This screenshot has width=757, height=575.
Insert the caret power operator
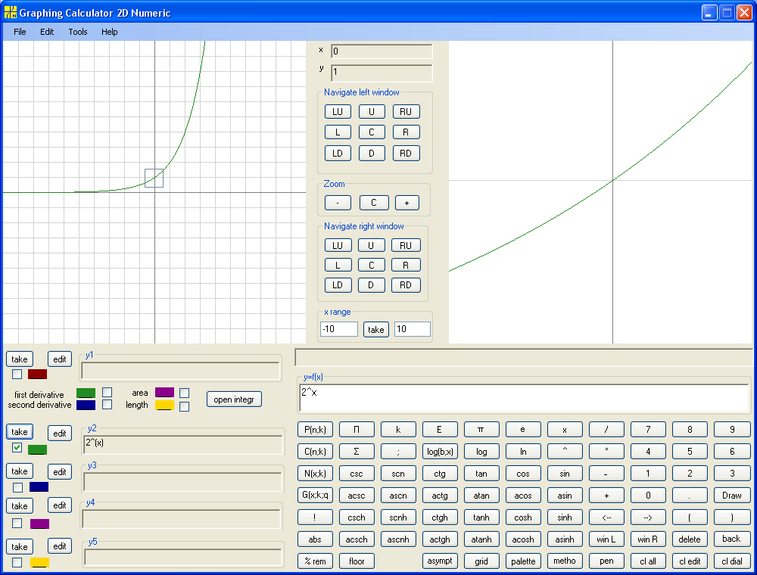565,452
